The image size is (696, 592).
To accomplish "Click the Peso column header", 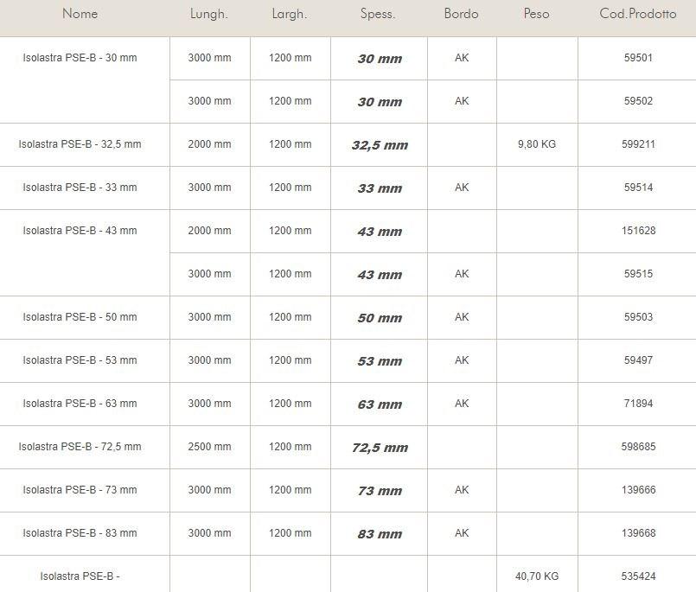I will [x=536, y=14].
